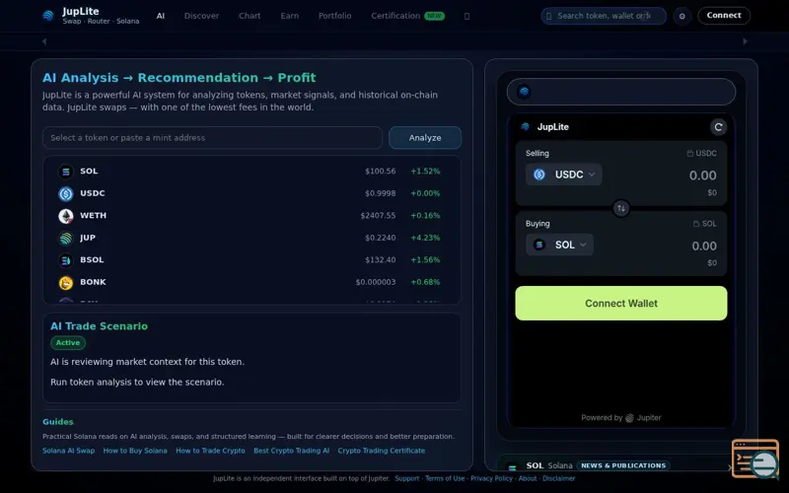Image resolution: width=789 pixels, height=493 pixels.
Task: Click SOL icon in news panel
Action: [512, 466]
